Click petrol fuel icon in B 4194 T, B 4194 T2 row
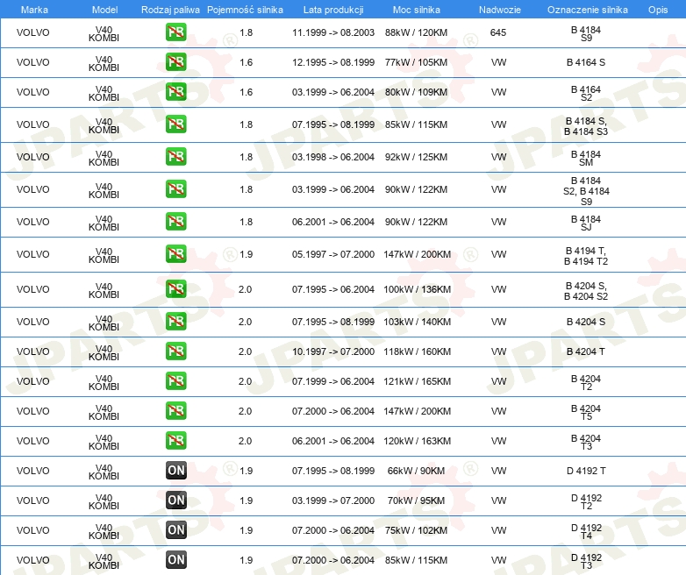This screenshot has width=686, height=575. (x=175, y=254)
